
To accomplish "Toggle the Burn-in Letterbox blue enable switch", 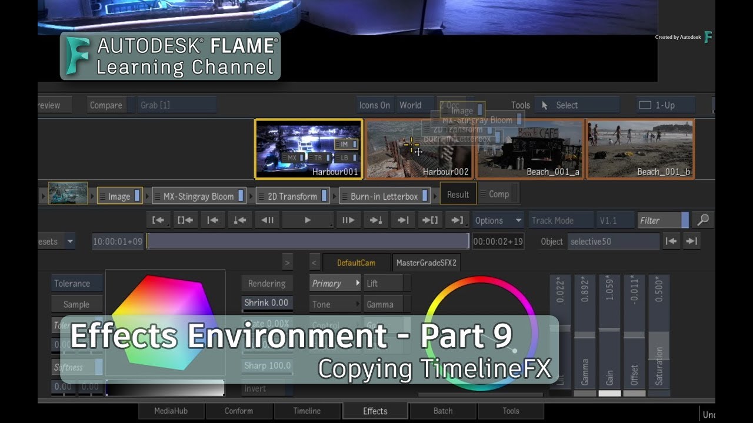I will pos(425,196).
